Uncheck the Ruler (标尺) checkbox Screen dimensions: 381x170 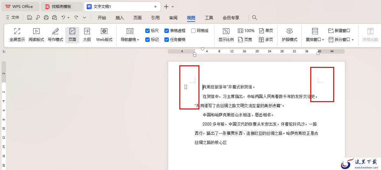coord(147,31)
